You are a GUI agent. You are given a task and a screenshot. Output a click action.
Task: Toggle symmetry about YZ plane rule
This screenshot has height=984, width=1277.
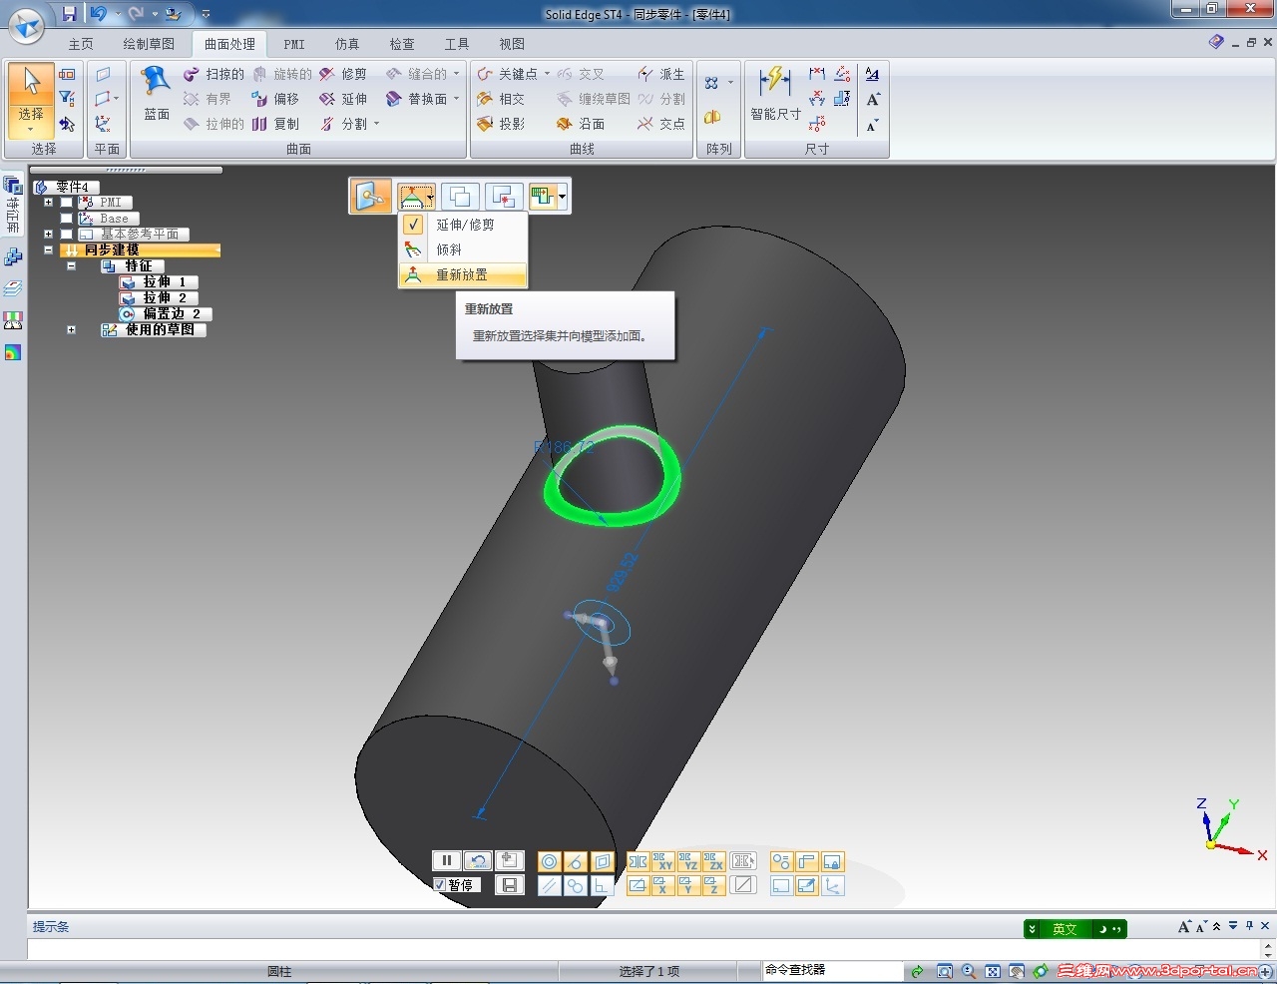point(687,861)
